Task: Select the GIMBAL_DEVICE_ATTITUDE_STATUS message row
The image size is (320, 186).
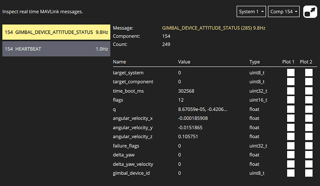Action: pos(56,32)
